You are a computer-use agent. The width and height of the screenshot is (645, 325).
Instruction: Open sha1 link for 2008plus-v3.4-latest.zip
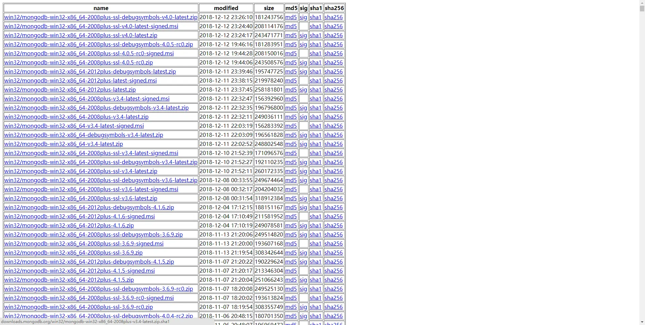coord(315,117)
